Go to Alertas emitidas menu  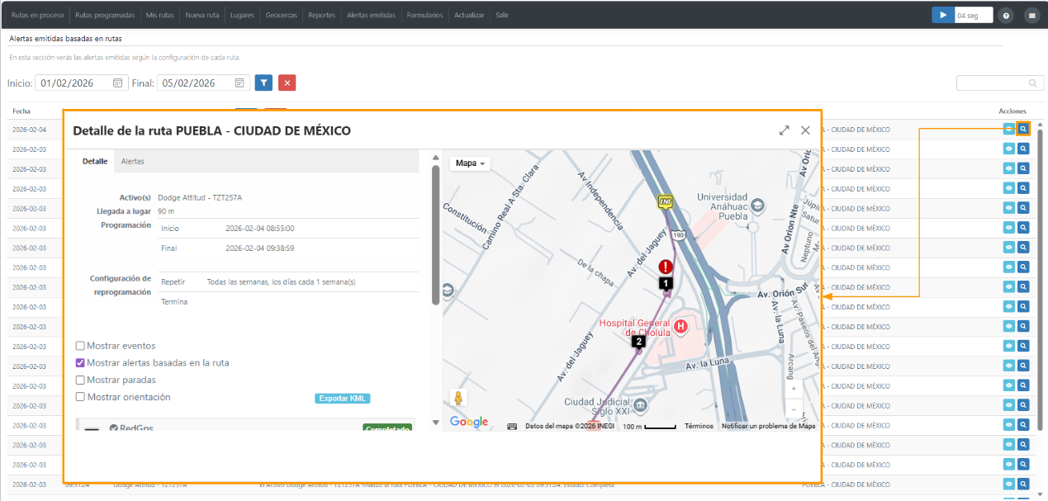pyautogui.click(x=372, y=15)
